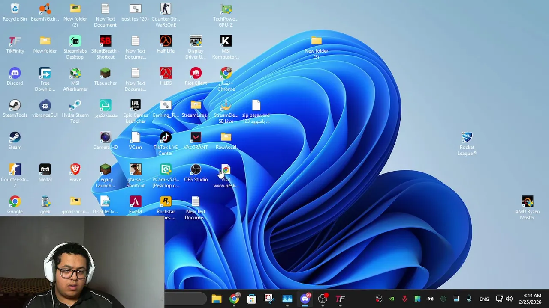Open the Visit www.pesk... link icon
This screenshot has height=308, width=549.
tap(226, 176)
